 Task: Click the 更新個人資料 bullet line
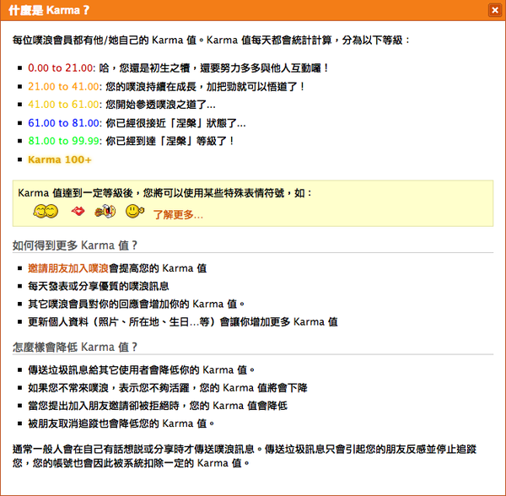183,322
